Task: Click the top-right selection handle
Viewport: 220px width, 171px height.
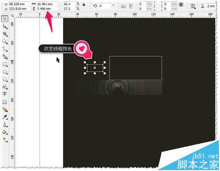Action: [105, 62]
